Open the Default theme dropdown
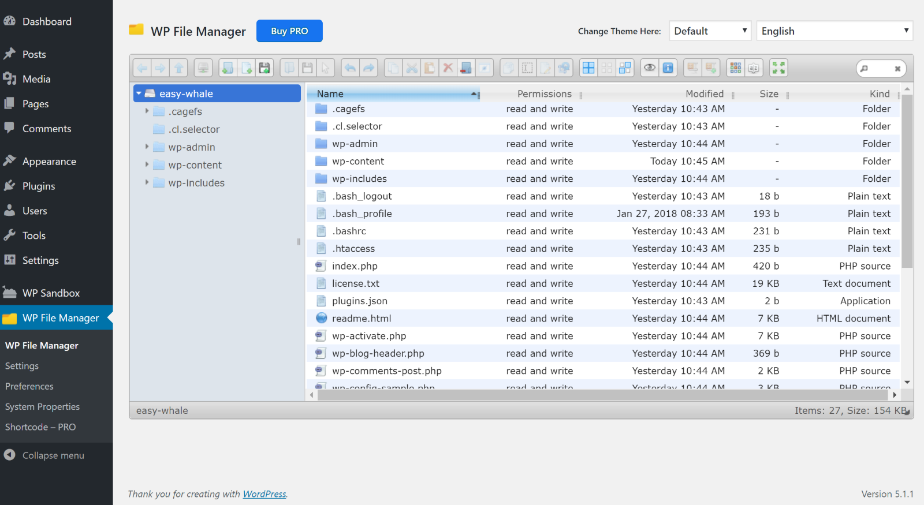The height and width of the screenshot is (505, 924). point(710,31)
